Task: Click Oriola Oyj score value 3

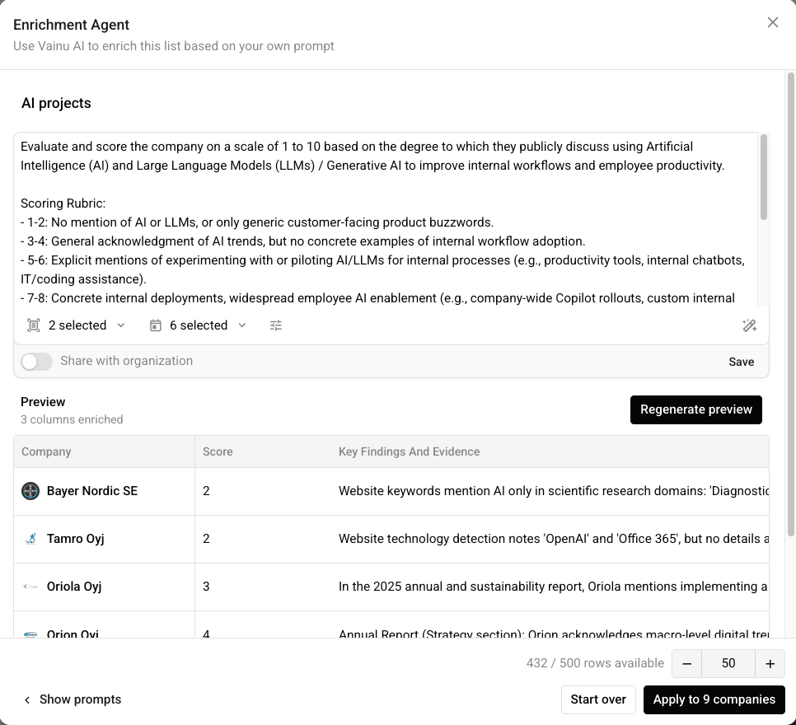Action: 206,587
